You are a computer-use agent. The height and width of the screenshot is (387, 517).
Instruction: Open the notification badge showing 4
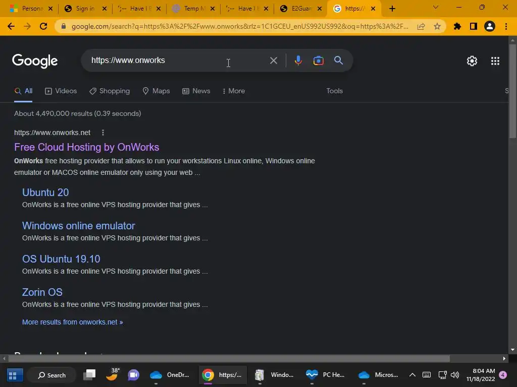[x=503, y=375]
